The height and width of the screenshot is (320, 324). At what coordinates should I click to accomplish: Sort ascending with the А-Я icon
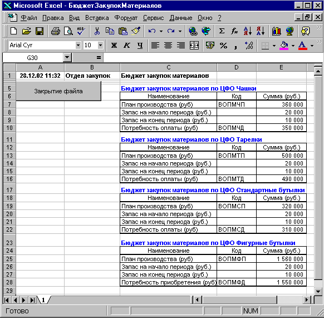coord(247,31)
